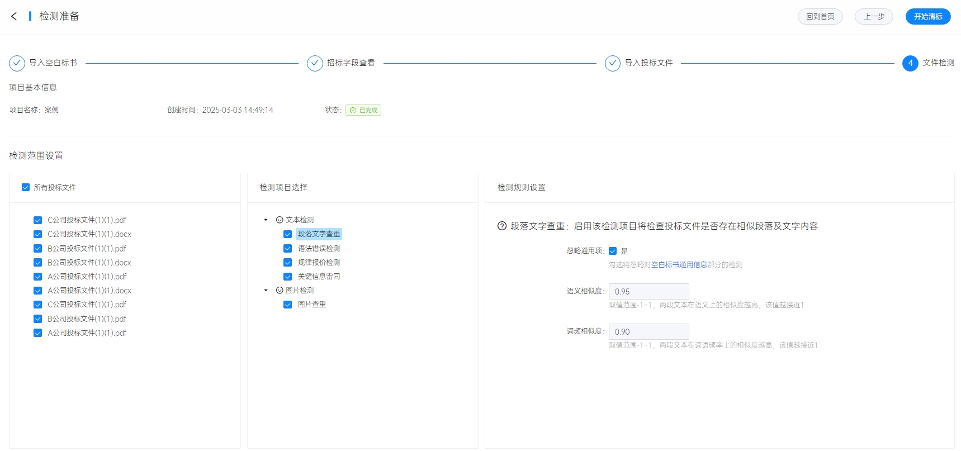Click the back arrow beside 检测准备
The image size is (961, 451).
tap(14, 16)
